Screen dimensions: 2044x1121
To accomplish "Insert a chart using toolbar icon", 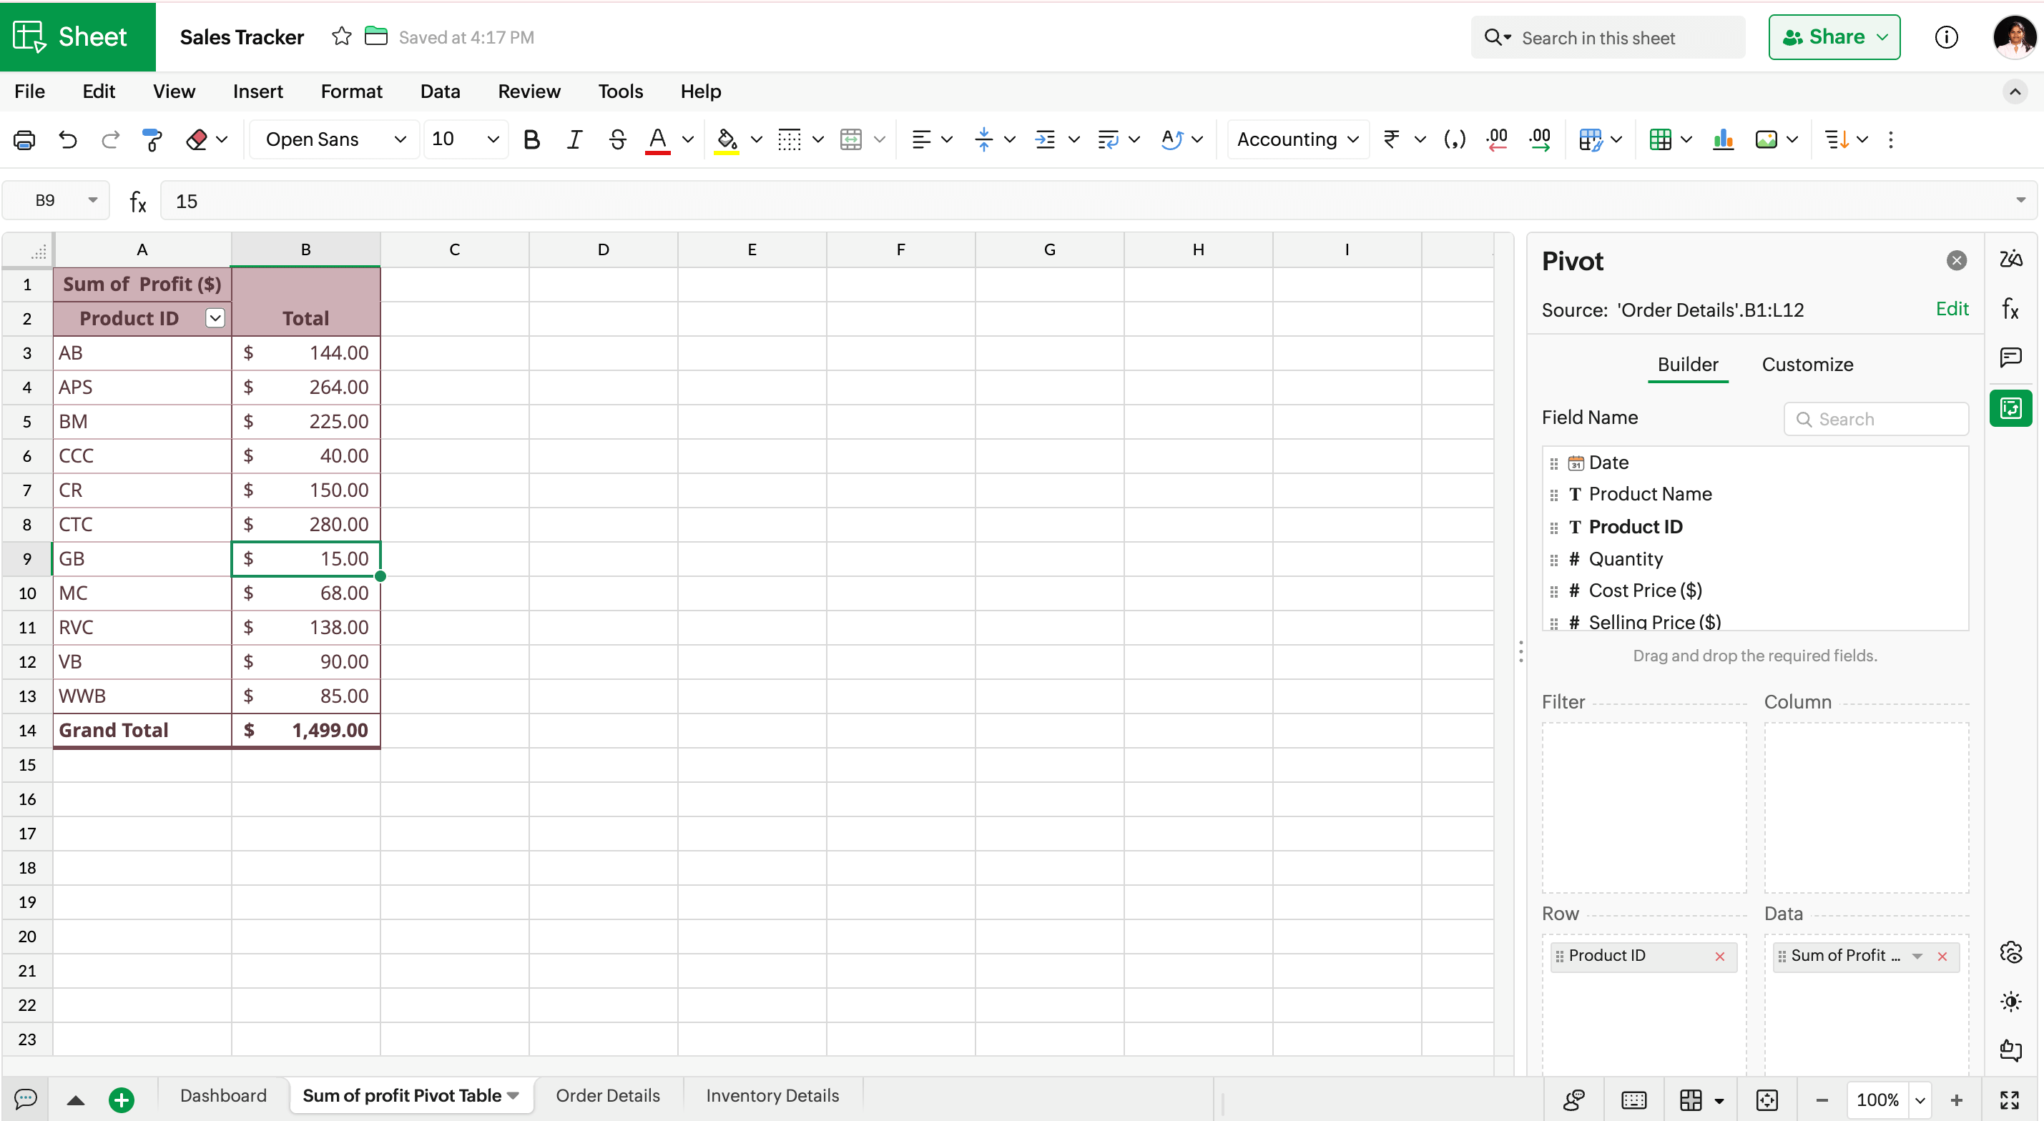I will coord(1723,139).
